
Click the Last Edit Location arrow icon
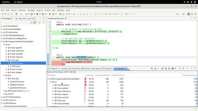tap(107, 14)
